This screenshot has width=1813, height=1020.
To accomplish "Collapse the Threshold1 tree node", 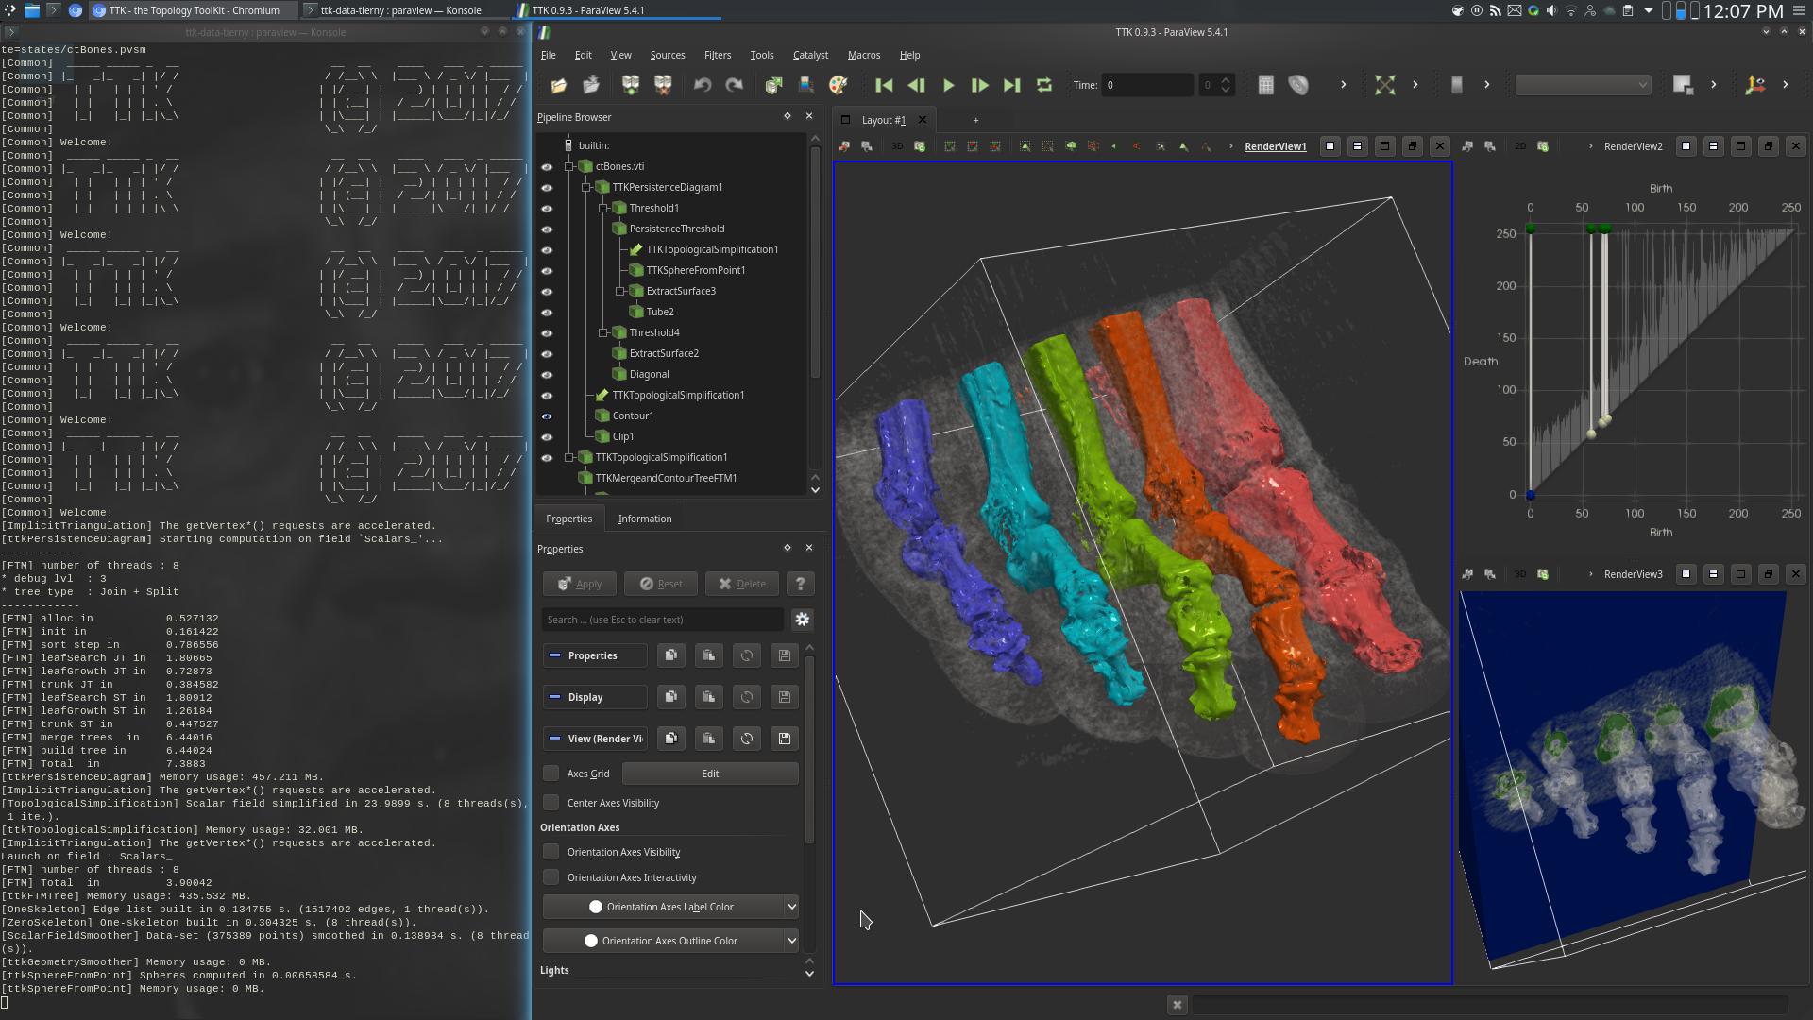I will pyautogui.click(x=603, y=208).
